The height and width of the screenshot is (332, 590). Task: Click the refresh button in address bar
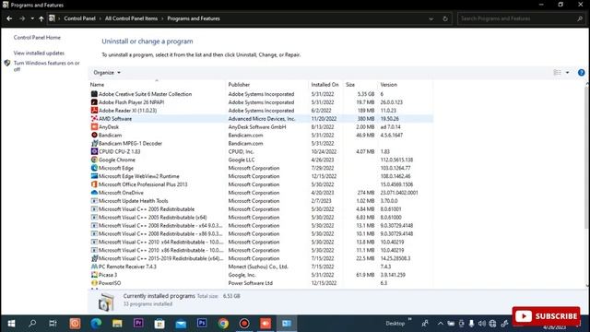(445, 18)
